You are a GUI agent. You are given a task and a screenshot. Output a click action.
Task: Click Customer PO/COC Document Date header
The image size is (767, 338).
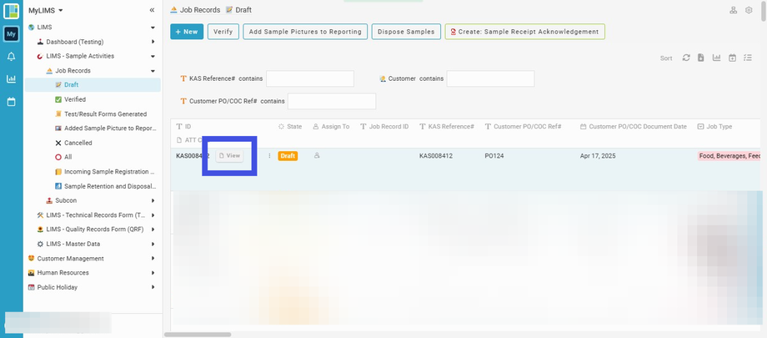pos(634,126)
